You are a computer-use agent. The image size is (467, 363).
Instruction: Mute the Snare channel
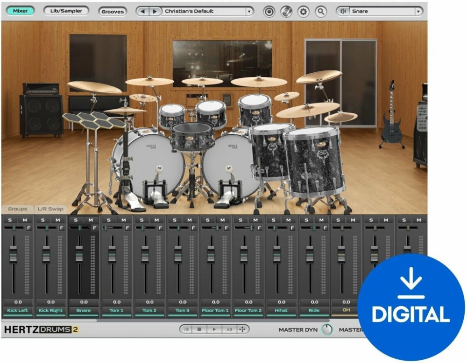pyautogui.click(x=91, y=220)
